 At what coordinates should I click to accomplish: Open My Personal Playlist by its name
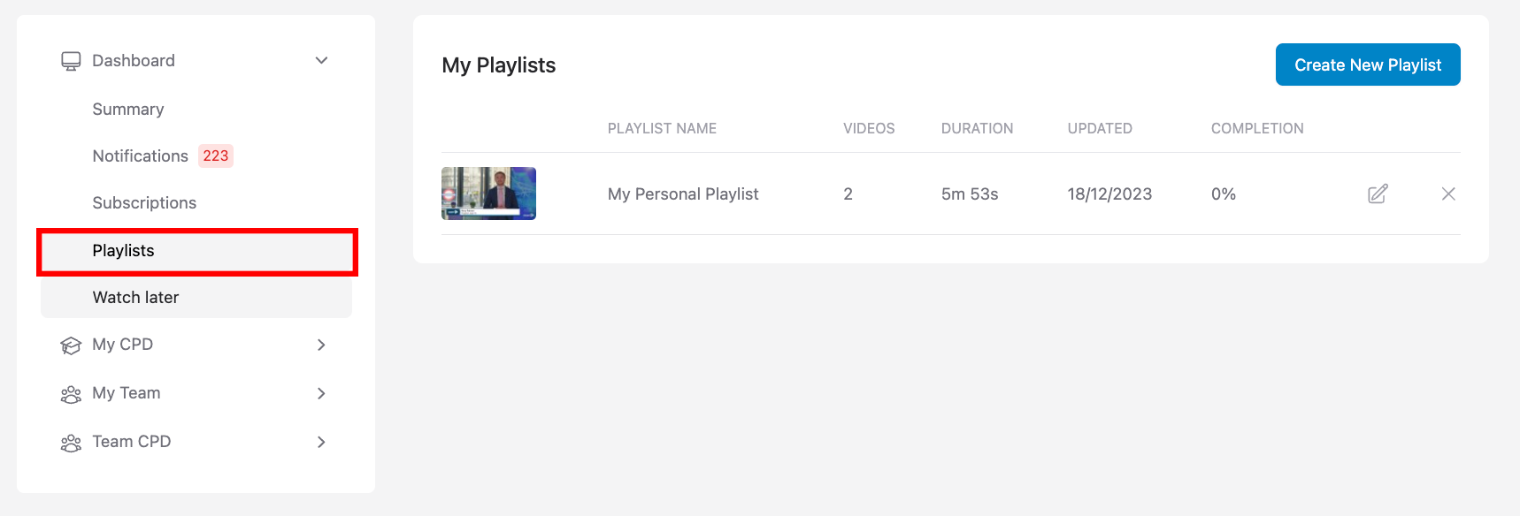(x=682, y=193)
